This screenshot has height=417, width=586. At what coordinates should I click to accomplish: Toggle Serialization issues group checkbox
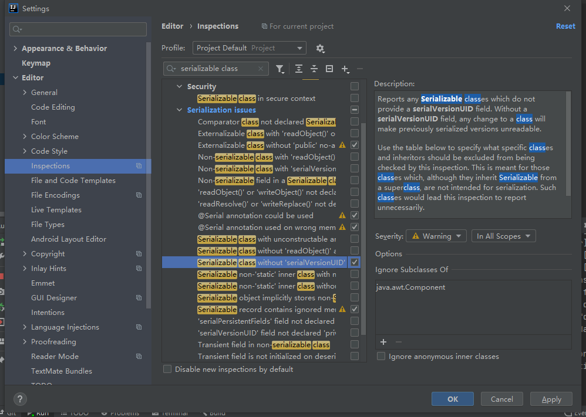[355, 110]
